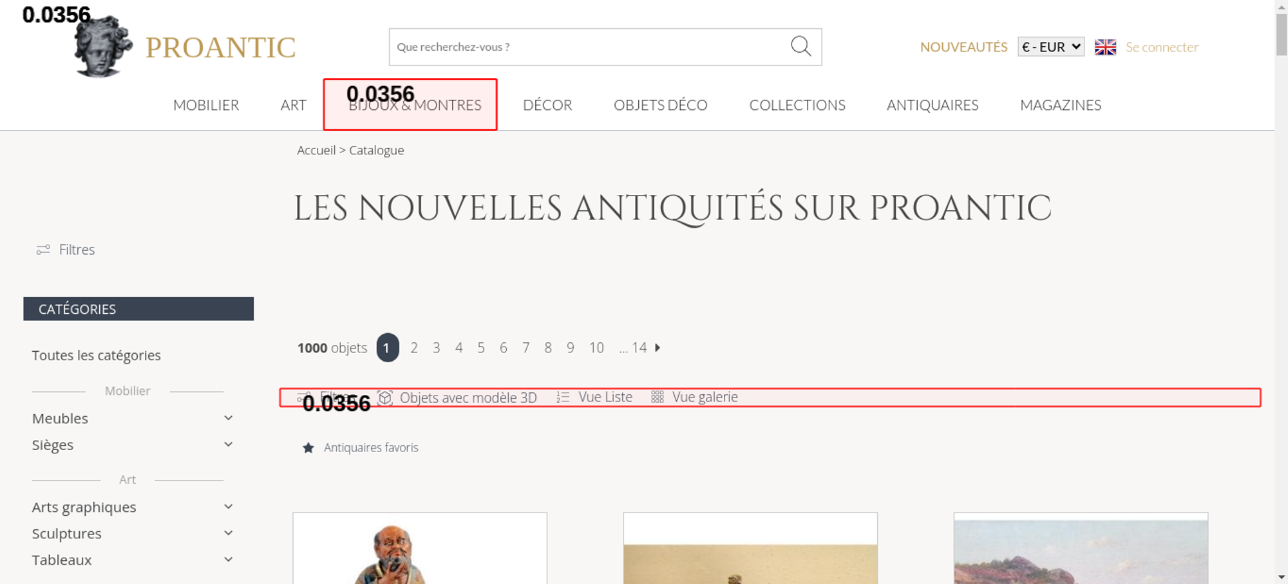Go to page 4
The image size is (1288, 584).
459,348
